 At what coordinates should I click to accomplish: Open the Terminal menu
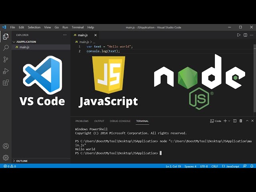click(x=78, y=27)
